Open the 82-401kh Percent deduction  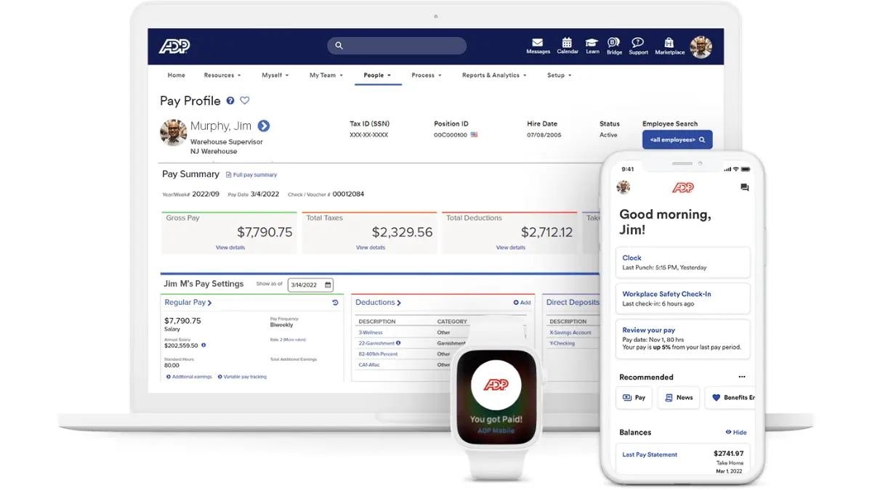[x=378, y=354]
